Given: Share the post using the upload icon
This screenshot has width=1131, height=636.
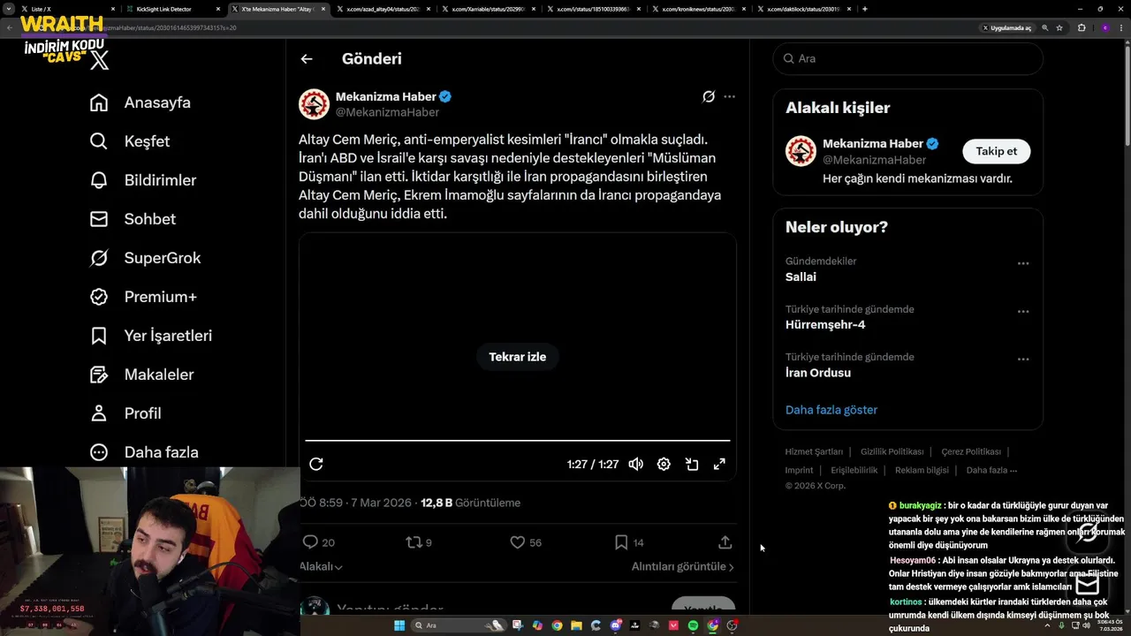Looking at the screenshot, I should click(x=725, y=542).
